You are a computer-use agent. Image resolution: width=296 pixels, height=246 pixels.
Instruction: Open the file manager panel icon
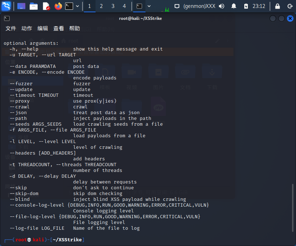click(34, 6)
